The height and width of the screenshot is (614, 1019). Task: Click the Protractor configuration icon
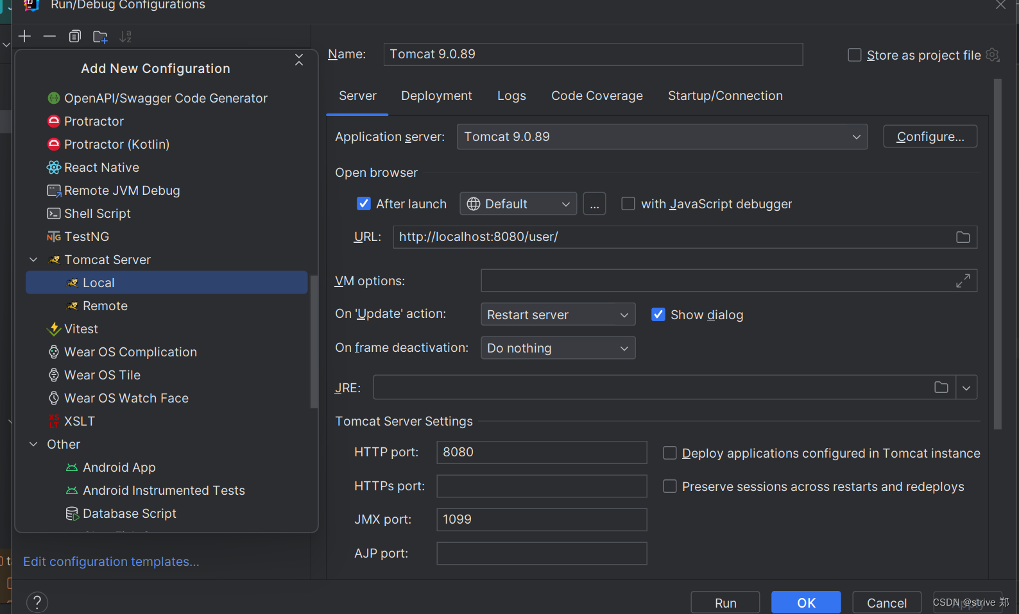[x=54, y=121]
